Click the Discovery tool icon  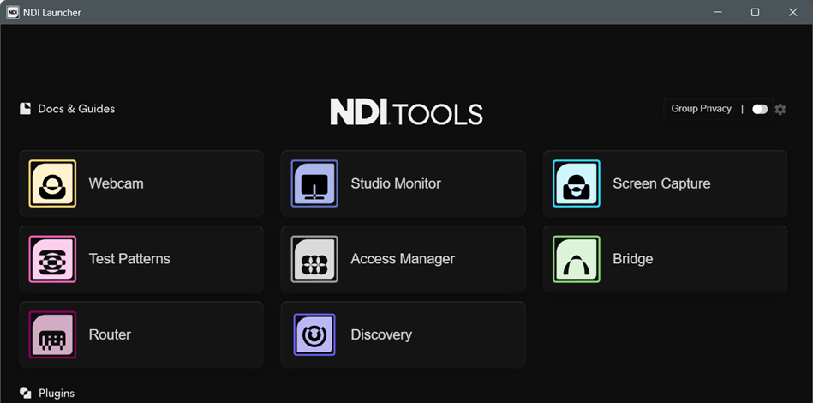click(x=314, y=334)
